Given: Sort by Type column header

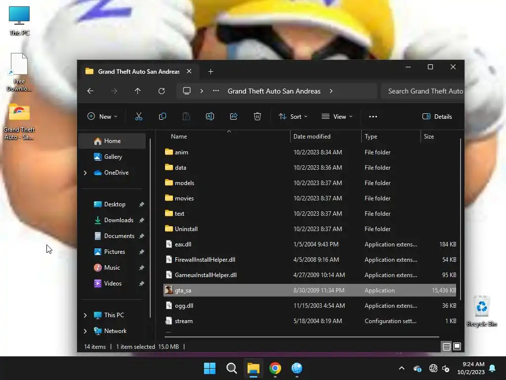Looking at the screenshot, I should click(371, 137).
